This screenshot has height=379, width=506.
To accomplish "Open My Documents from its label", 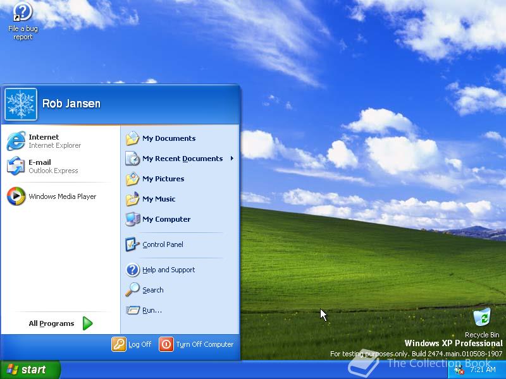I will click(169, 138).
